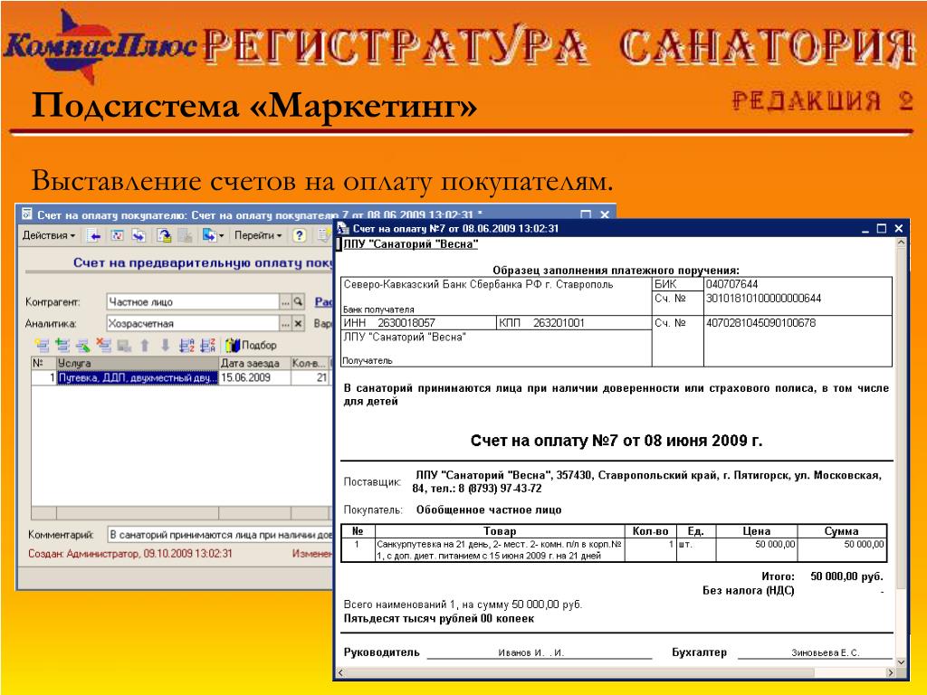This screenshot has height=695, width=927.
Task: Click the move row down arrow icon
Action: tap(166, 345)
